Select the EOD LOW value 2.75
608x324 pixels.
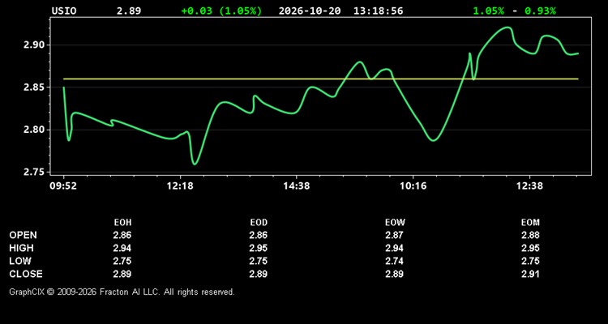(259, 261)
